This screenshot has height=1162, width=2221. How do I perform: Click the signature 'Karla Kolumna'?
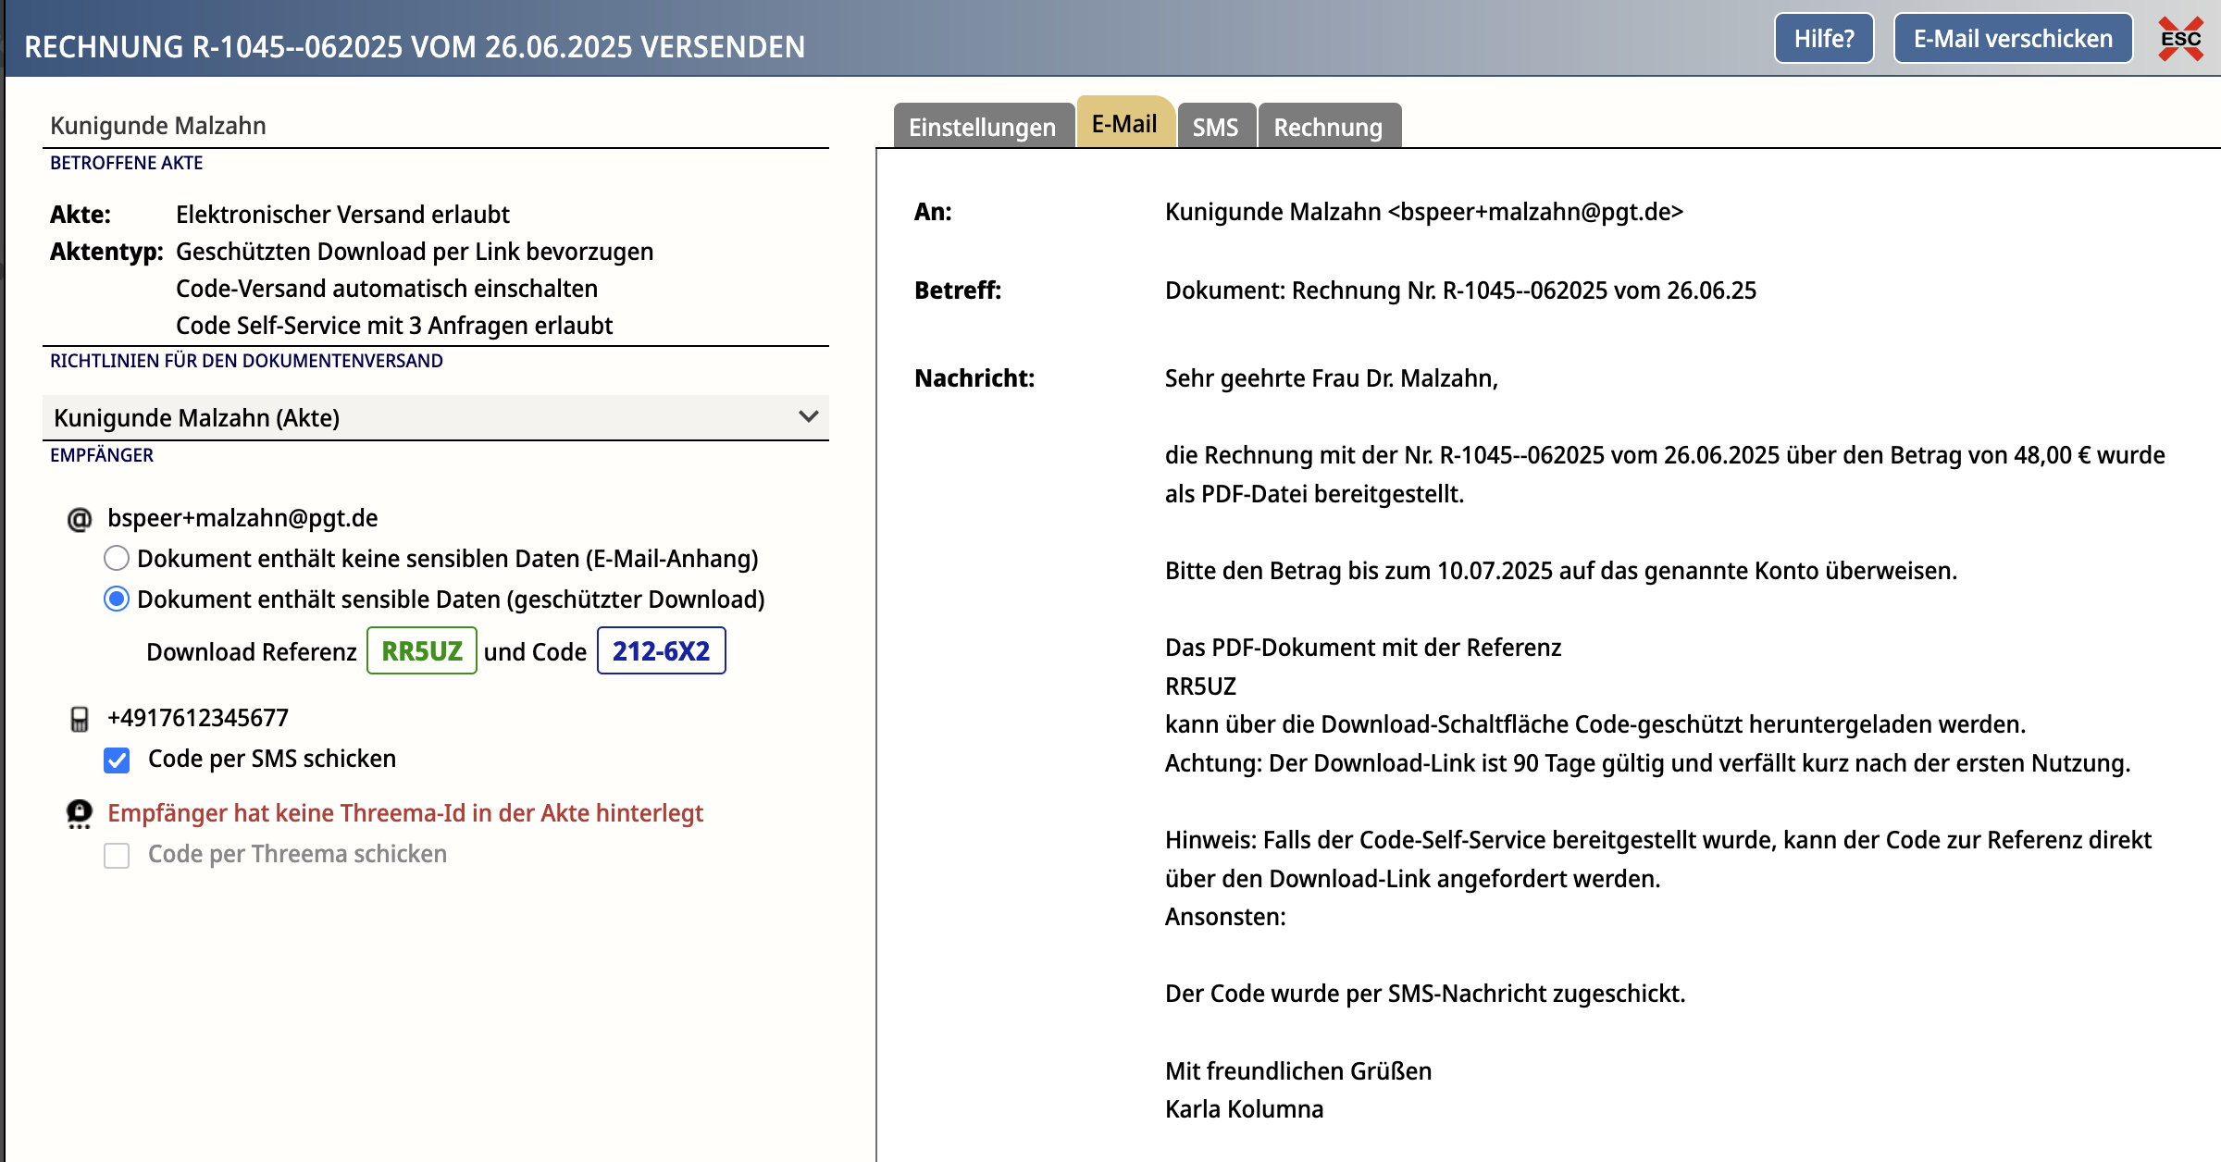[1244, 1109]
